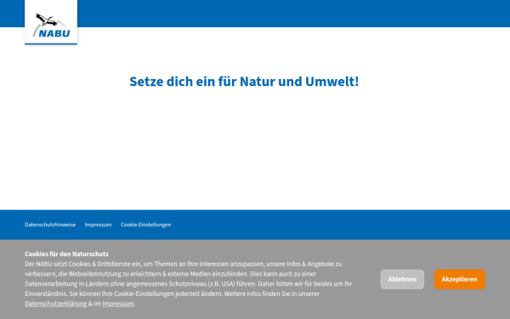Open Cookie Einstellungen in the footer
Viewport: 510px width, 319px height.
click(x=145, y=225)
